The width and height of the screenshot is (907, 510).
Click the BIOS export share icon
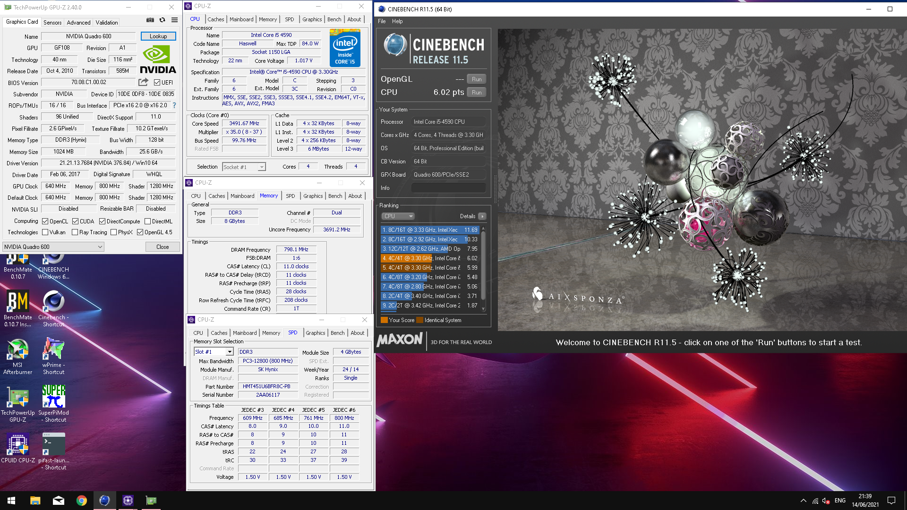pyautogui.click(x=143, y=82)
